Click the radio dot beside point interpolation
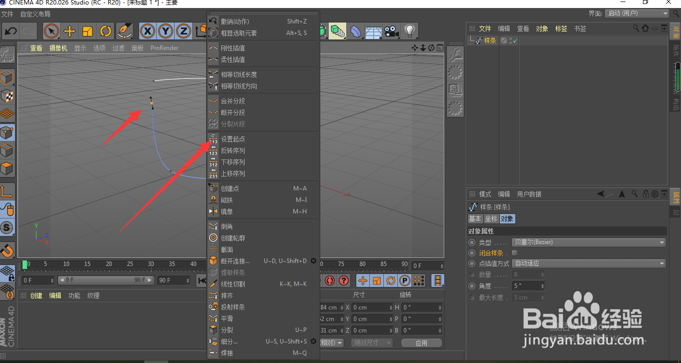681x363 pixels. [x=472, y=263]
